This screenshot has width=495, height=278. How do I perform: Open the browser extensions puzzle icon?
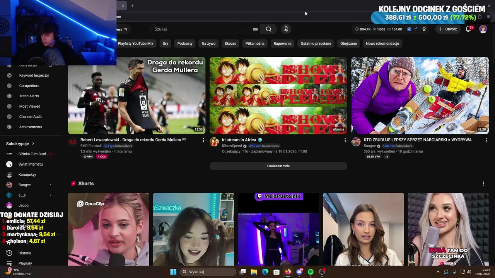tap(480, 17)
